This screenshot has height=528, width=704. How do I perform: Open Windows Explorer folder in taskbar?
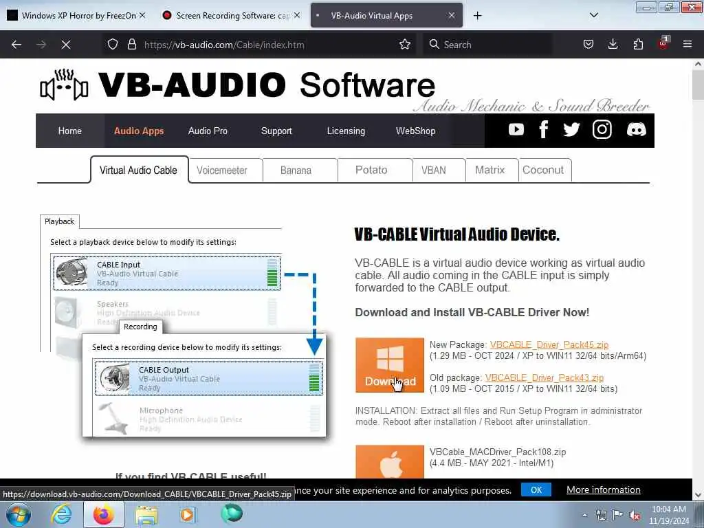146,515
